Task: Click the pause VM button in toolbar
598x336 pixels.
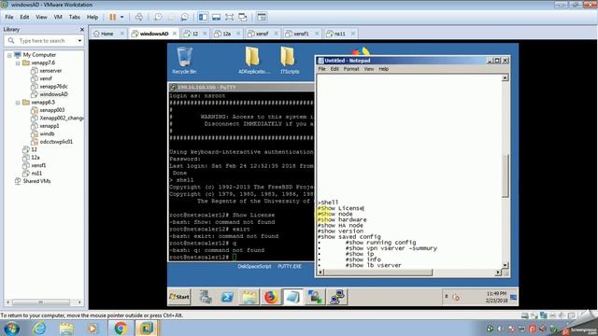Action: (112, 17)
